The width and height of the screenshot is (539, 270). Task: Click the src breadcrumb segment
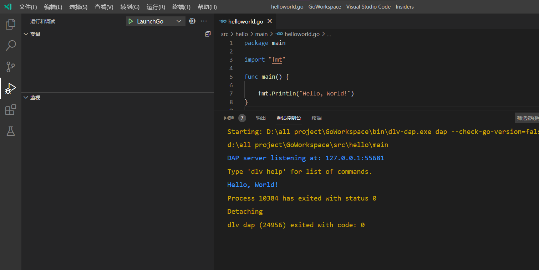225,34
